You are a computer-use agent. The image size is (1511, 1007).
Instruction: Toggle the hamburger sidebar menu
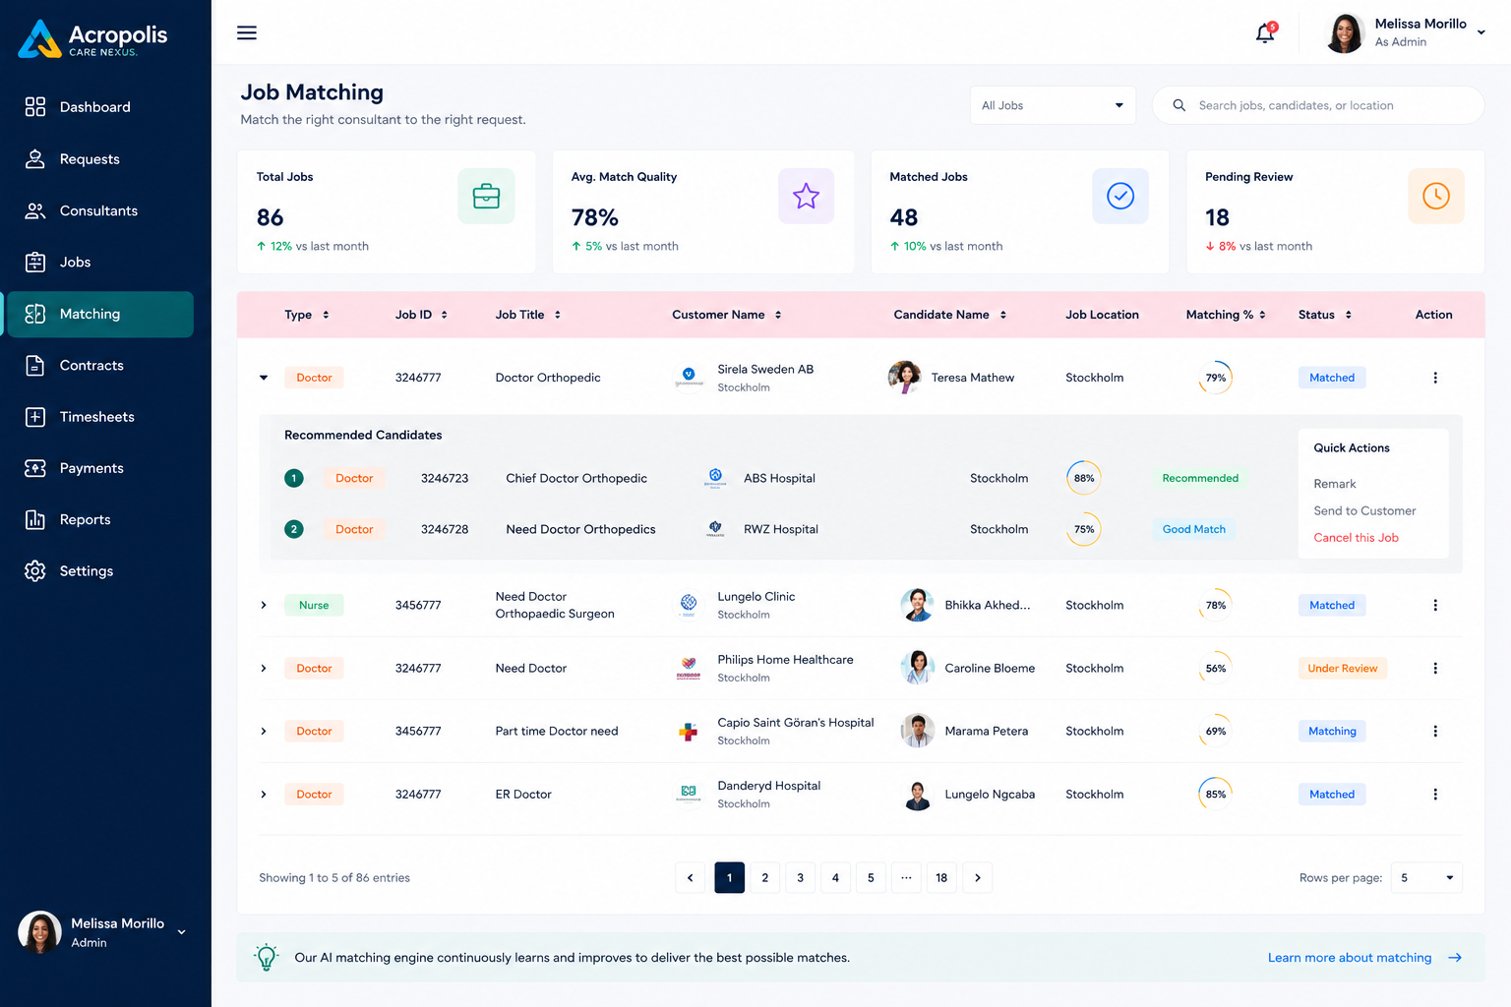(x=247, y=32)
